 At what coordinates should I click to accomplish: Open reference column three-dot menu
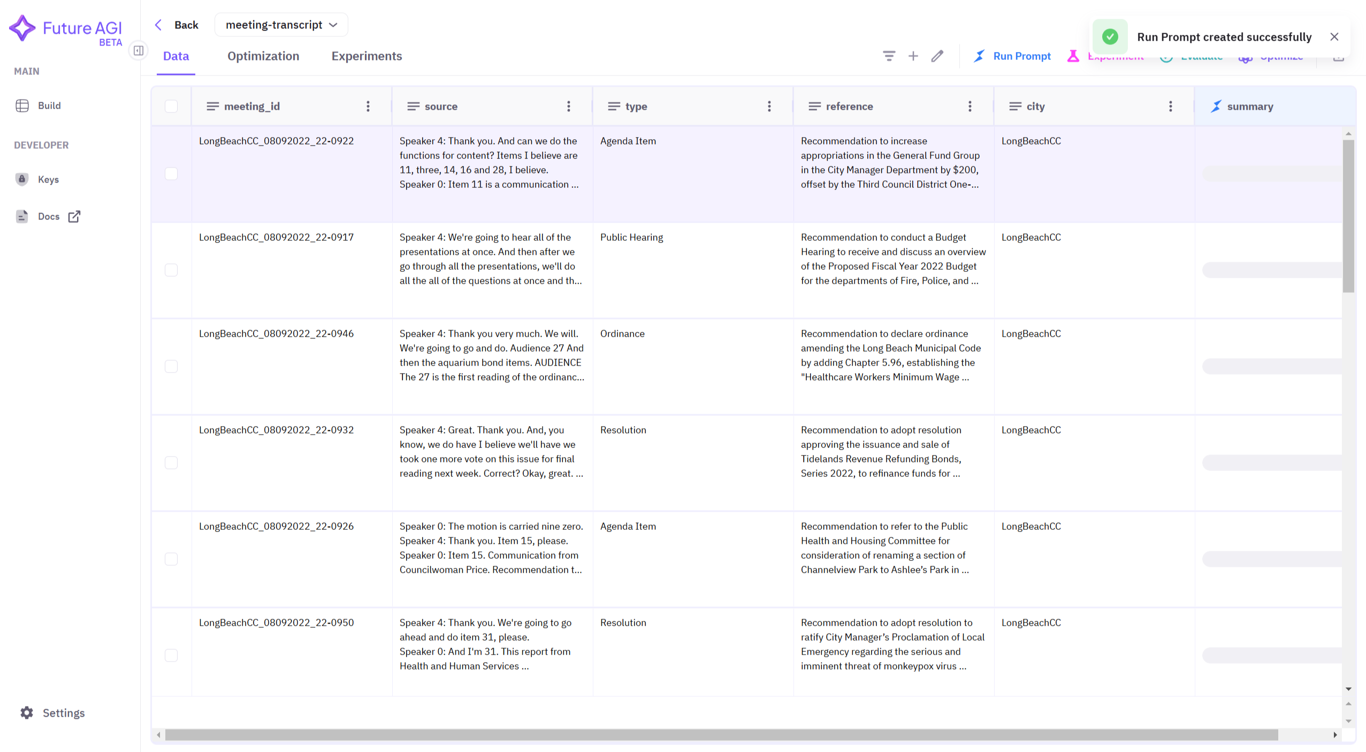(x=970, y=106)
